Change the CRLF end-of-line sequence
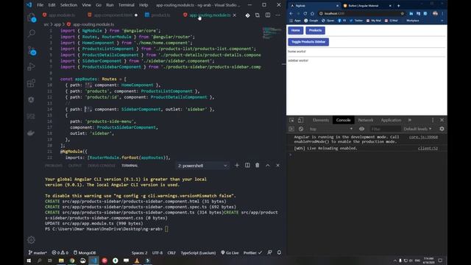Screen dimensions: 471x265 pyautogui.click(x=171, y=252)
